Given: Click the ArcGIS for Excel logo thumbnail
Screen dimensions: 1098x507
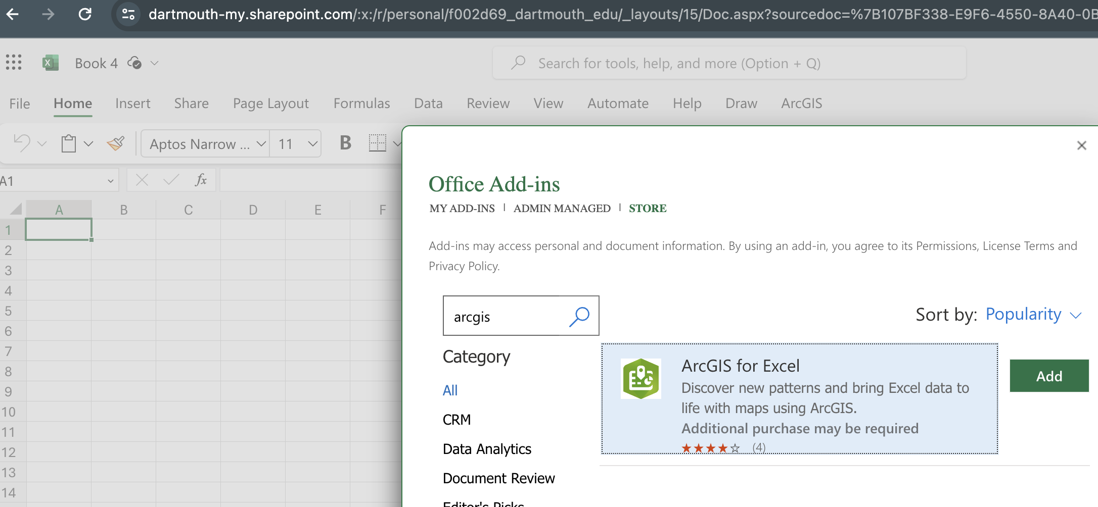Looking at the screenshot, I should click(641, 379).
